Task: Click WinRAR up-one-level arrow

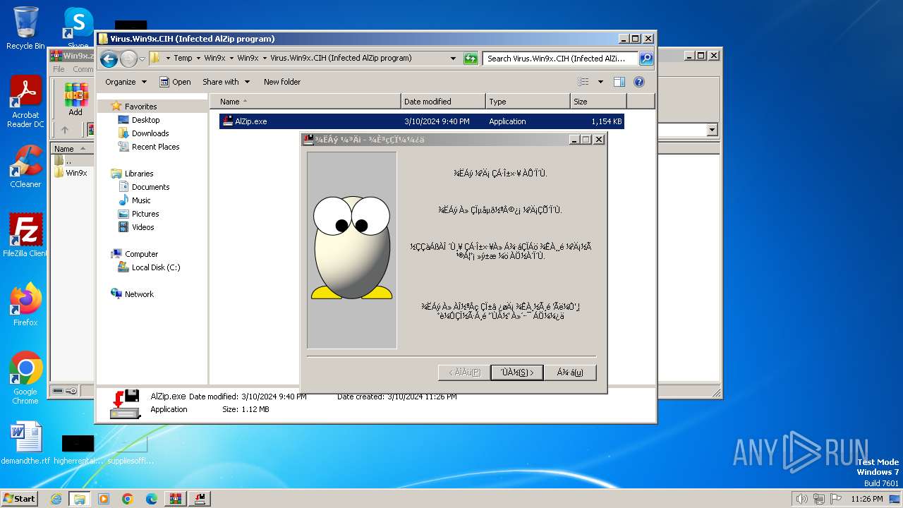Action: (x=65, y=130)
